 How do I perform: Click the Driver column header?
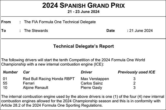click(x=86, y=72)
